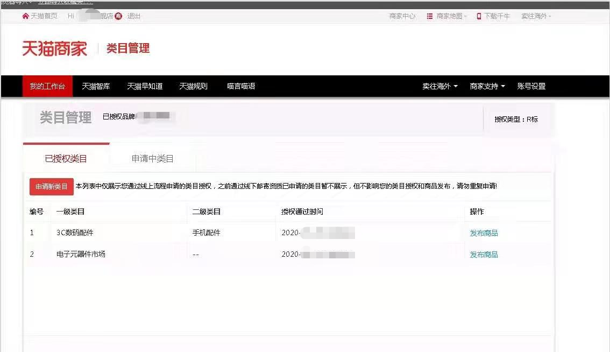Click the 编号 column header
The width and height of the screenshot is (610, 352).
click(37, 212)
